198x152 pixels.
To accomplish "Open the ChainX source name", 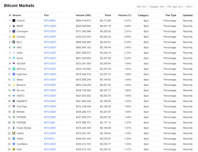I will [21, 21].
